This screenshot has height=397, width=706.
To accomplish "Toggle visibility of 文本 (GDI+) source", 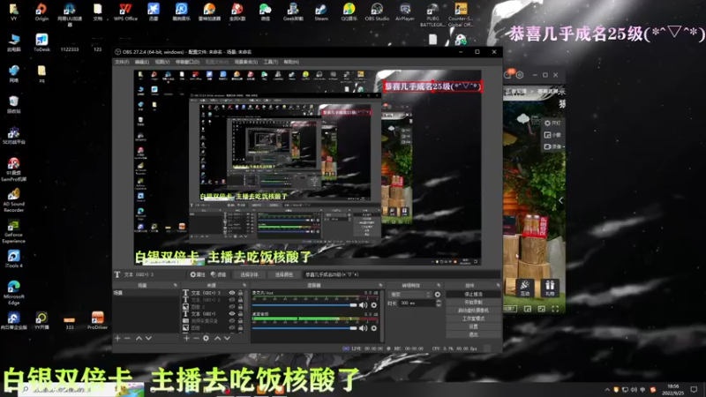I will pos(232,314).
